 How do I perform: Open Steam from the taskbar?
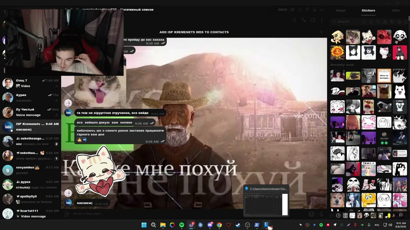(x=238, y=225)
